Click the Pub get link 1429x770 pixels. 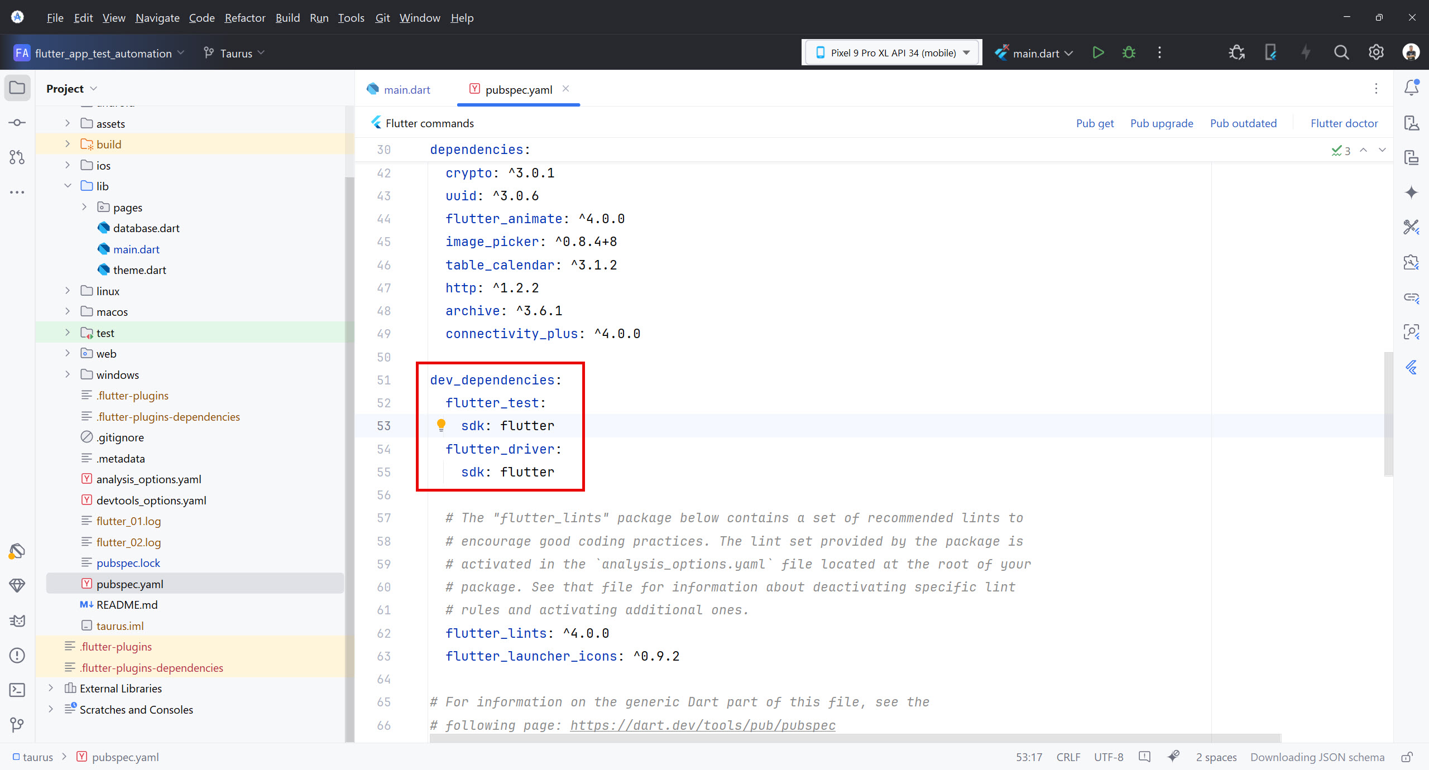[x=1095, y=123]
